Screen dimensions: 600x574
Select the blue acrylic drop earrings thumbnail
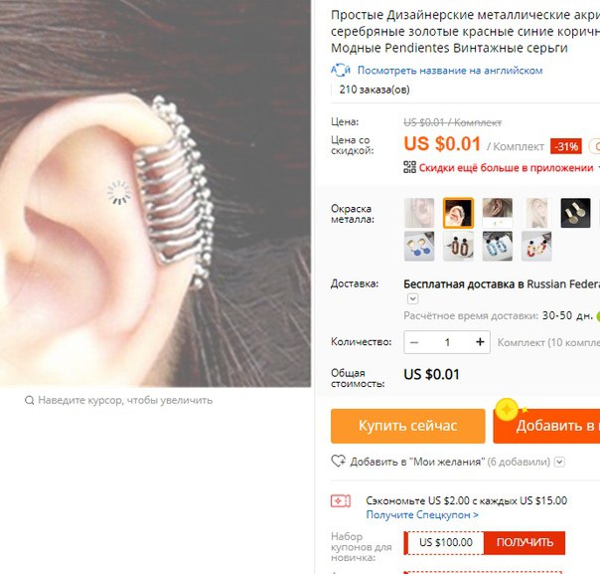[498, 246]
